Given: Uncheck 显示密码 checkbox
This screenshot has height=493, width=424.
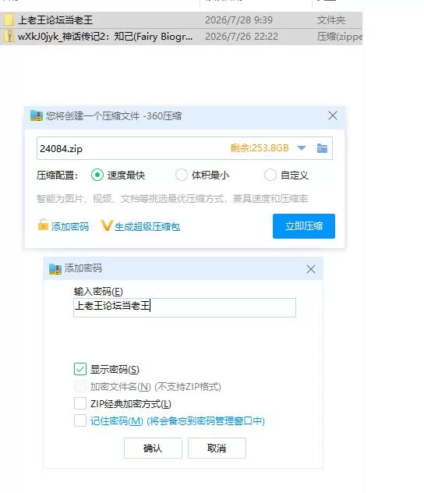Looking at the screenshot, I should click(x=80, y=369).
